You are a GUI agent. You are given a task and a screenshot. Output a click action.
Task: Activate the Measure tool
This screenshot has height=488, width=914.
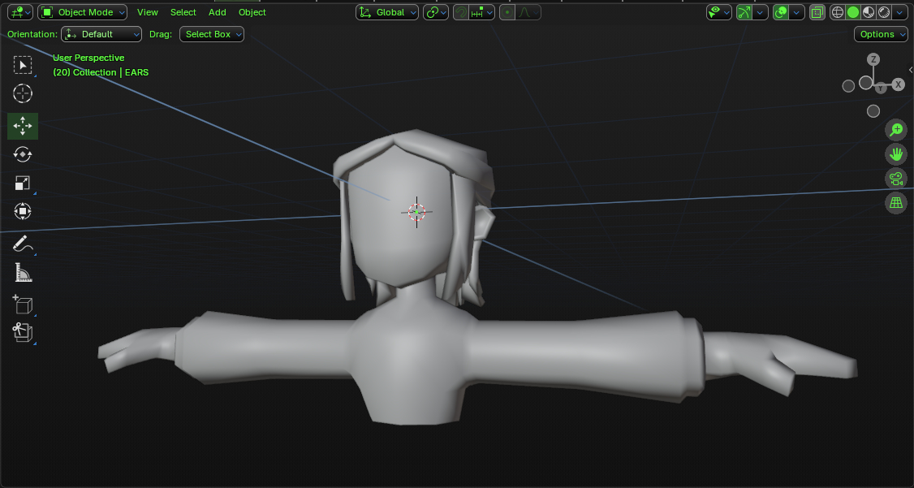[23, 273]
